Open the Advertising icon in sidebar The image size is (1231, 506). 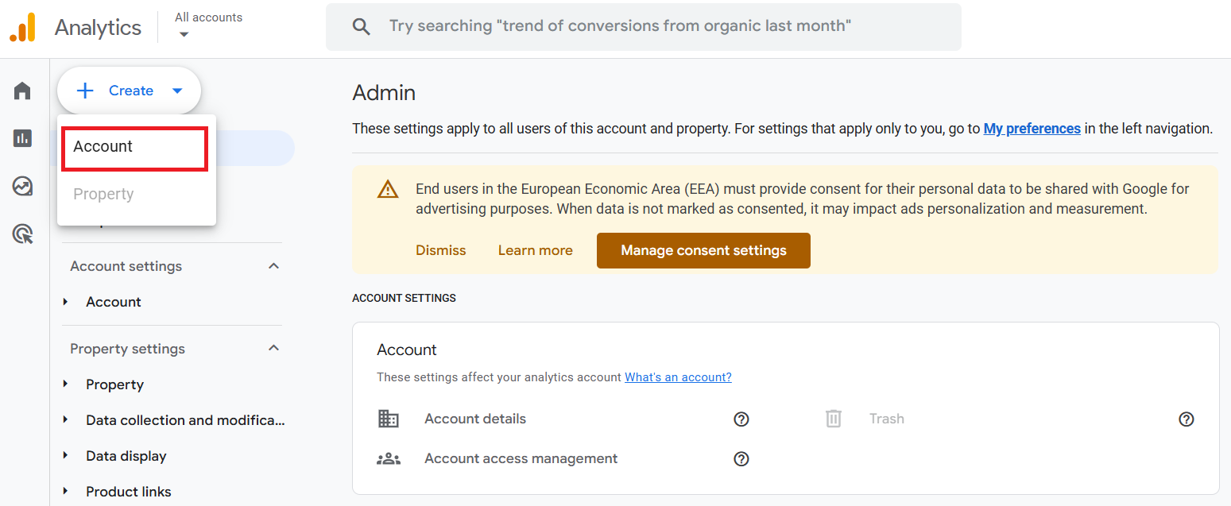pos(23,234)
